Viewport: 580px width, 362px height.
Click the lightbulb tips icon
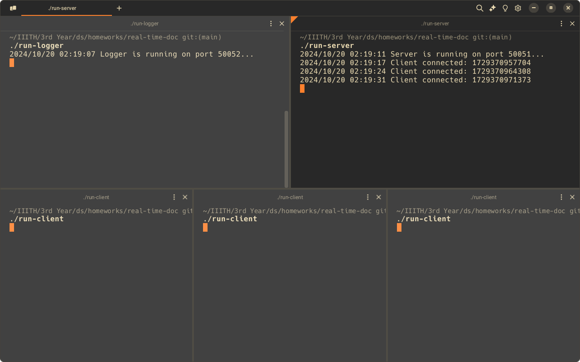tap(505, 8)
